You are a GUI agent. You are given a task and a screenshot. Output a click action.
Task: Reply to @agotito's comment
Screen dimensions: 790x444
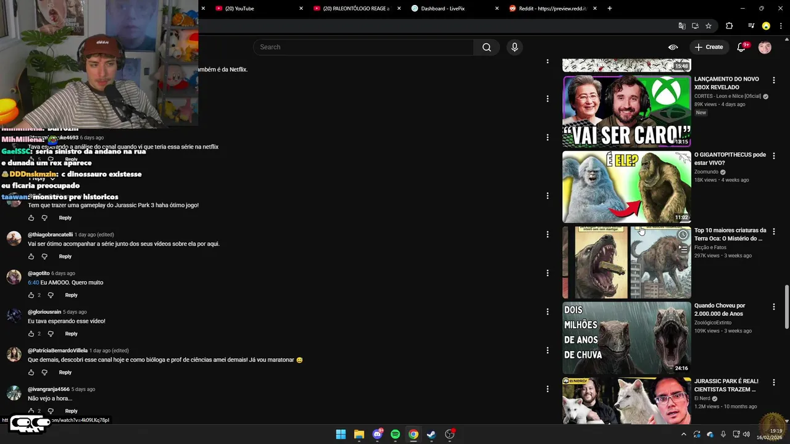[71, 295]
